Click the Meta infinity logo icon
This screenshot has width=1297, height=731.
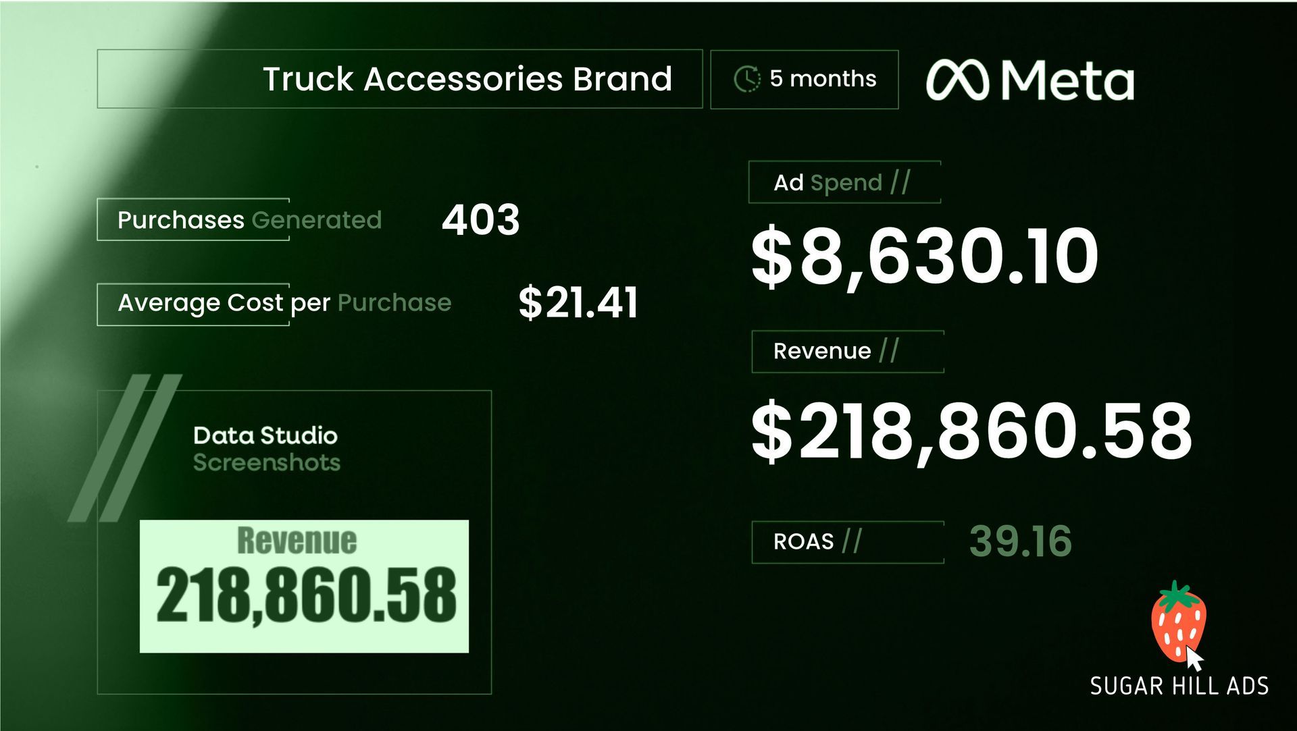tap(957, 80)
